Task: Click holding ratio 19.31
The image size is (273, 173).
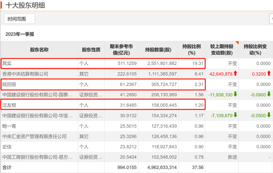Action: click(x=198, y=63)
